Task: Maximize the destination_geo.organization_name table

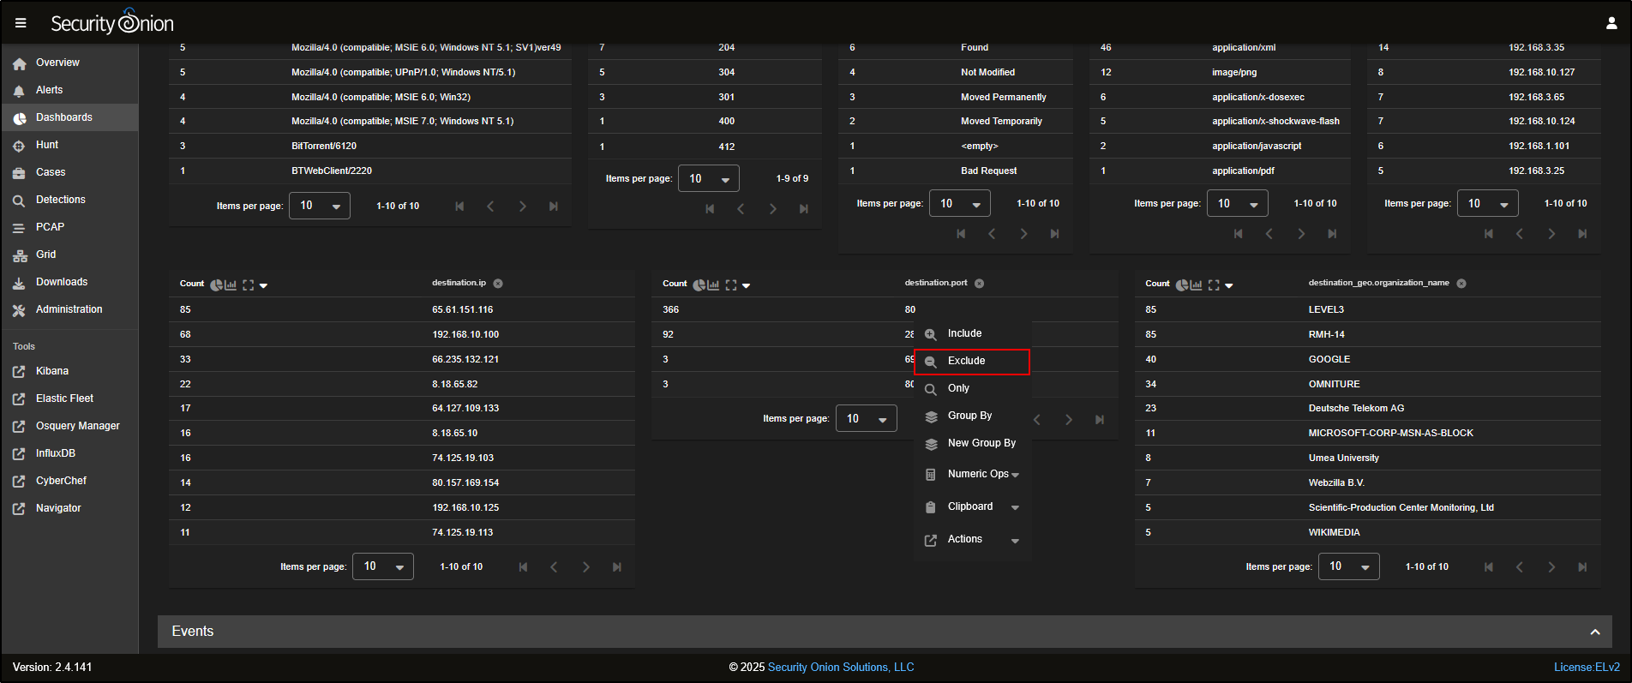Action: pos(1214,285)
